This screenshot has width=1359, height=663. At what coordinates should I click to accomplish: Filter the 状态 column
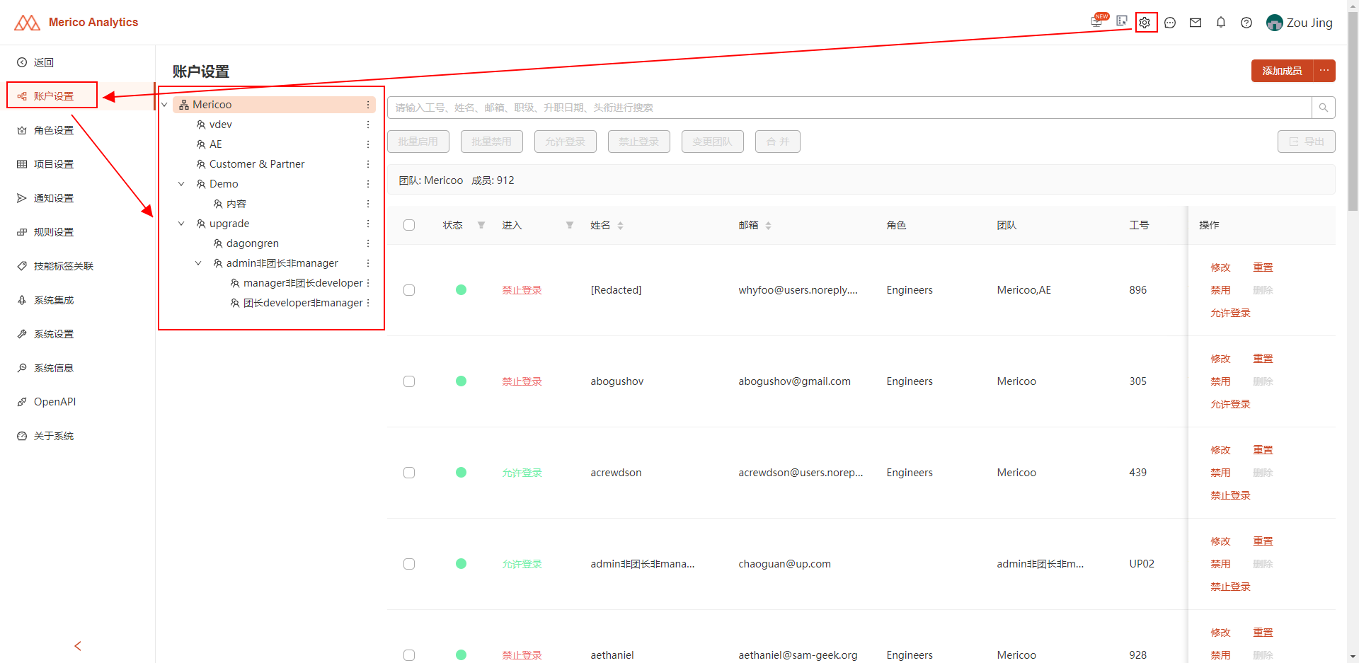pos(481,225)
